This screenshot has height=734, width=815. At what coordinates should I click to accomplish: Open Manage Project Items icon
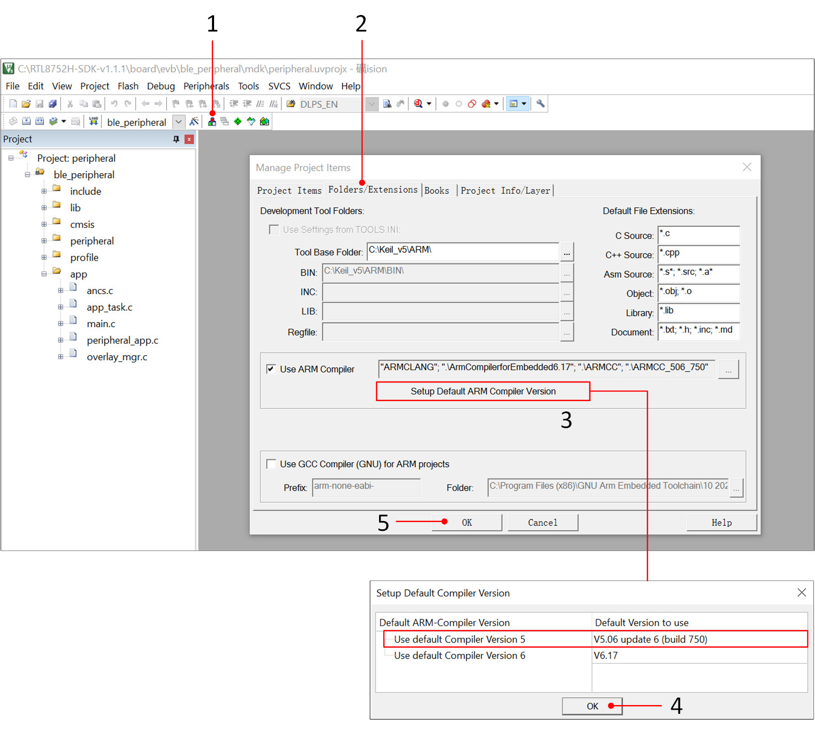click(212, 121)
